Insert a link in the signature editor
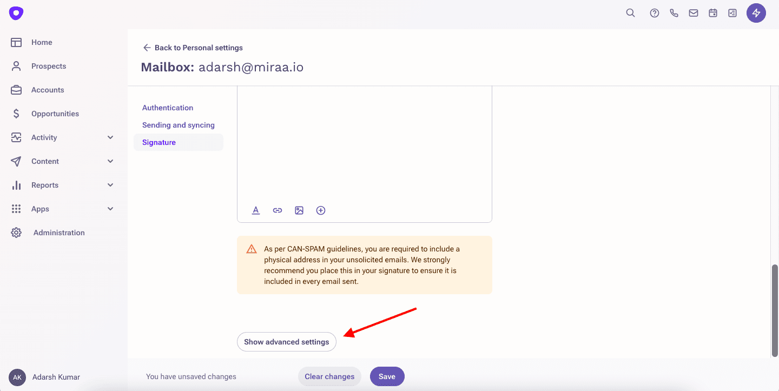This screenshot has height=391, width=779. point(278,210)
